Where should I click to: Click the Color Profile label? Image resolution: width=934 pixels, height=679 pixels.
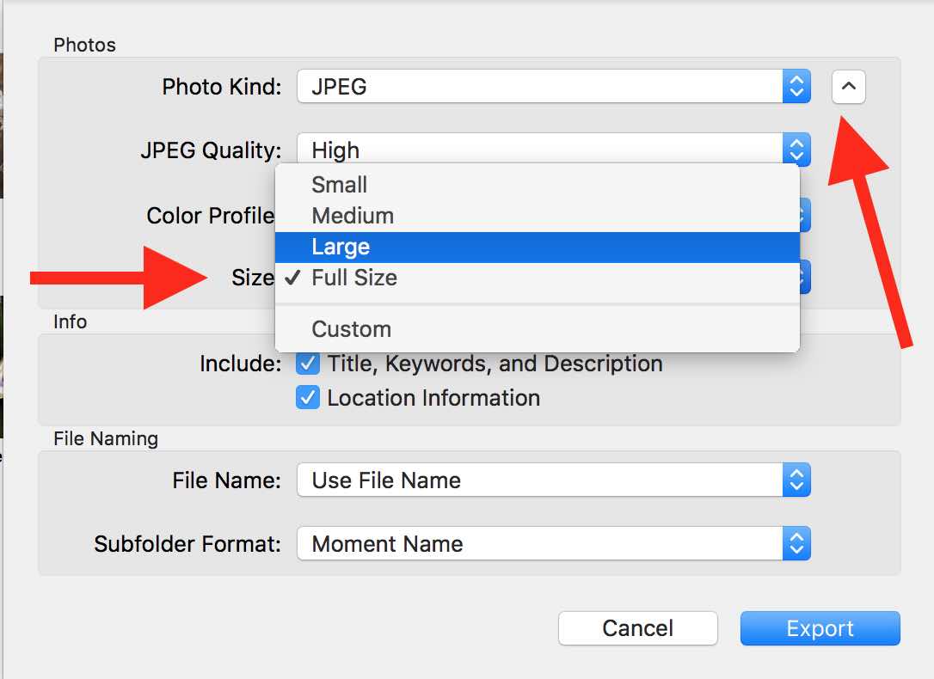coord(210,216)
